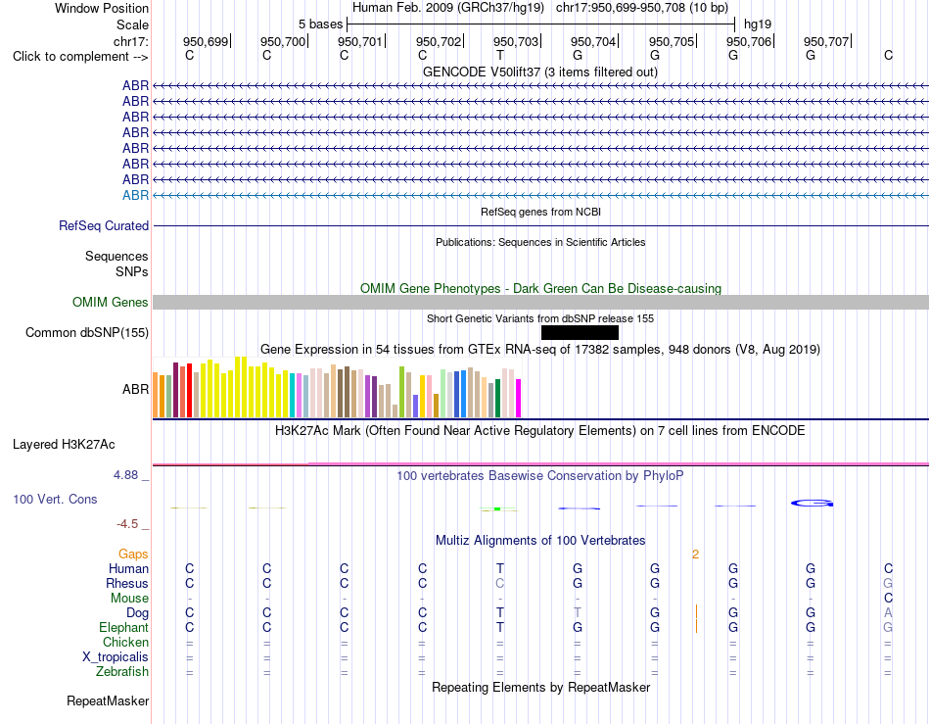Click the cyan bar in the GTEx chart
This screenshot has width=930, height=724.
293,395
